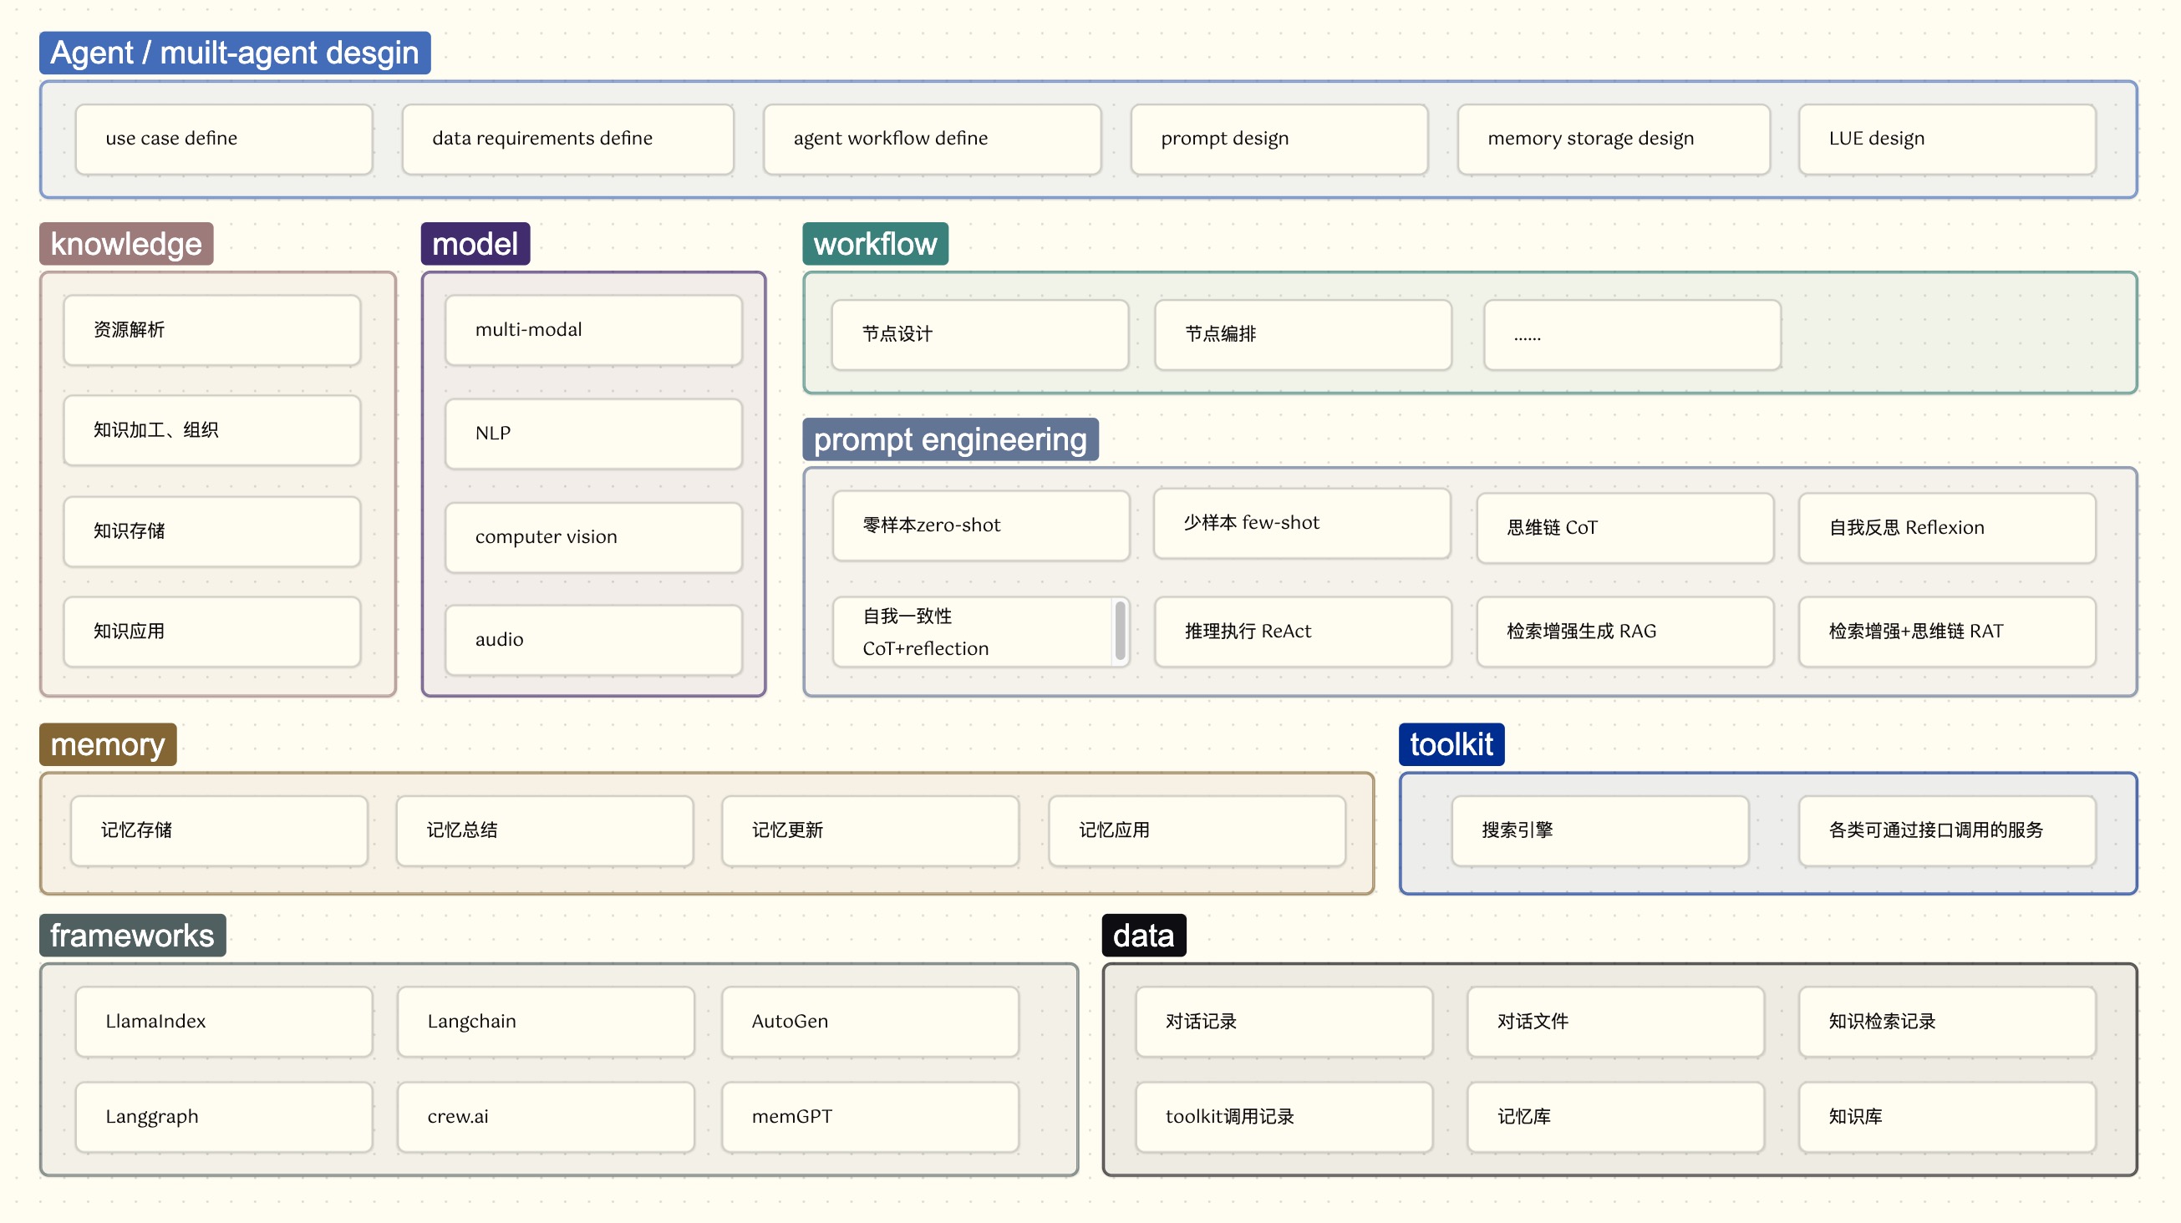
Task: Select the 'knowledge' section label
Action: point(126,244)
